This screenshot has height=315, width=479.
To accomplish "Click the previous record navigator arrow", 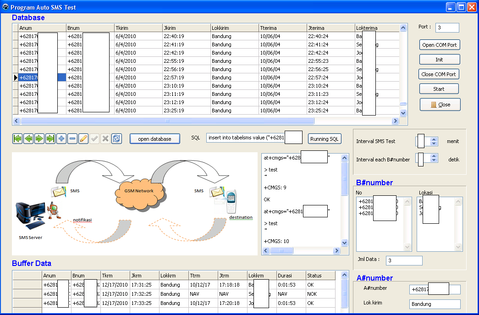I will click(28, 138).
